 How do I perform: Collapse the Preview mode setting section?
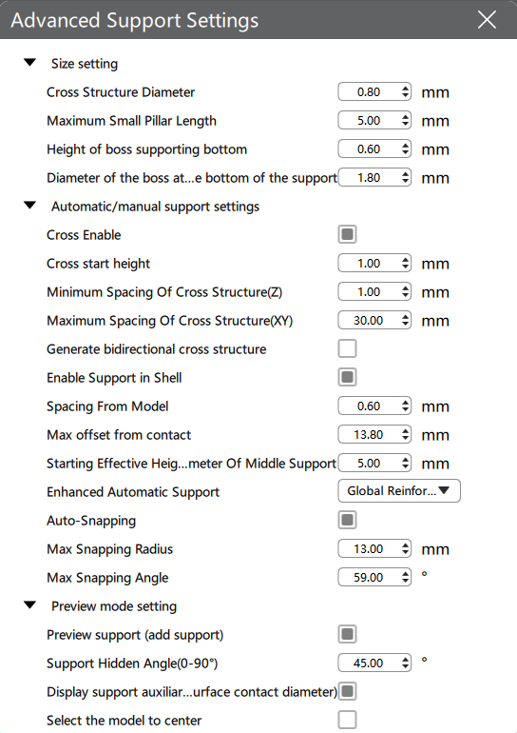[x=29, y=604]
